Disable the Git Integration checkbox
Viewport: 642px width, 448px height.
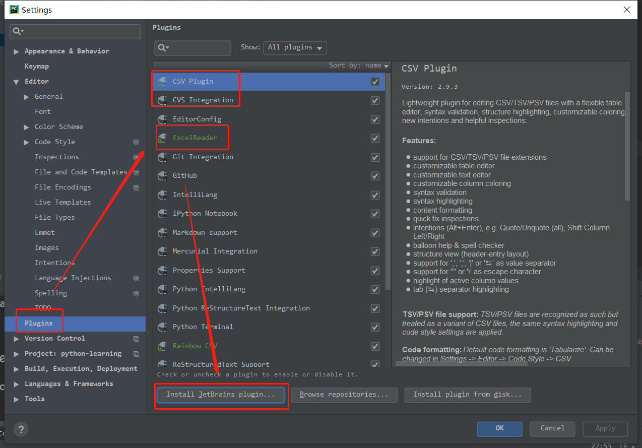(375, 157)
